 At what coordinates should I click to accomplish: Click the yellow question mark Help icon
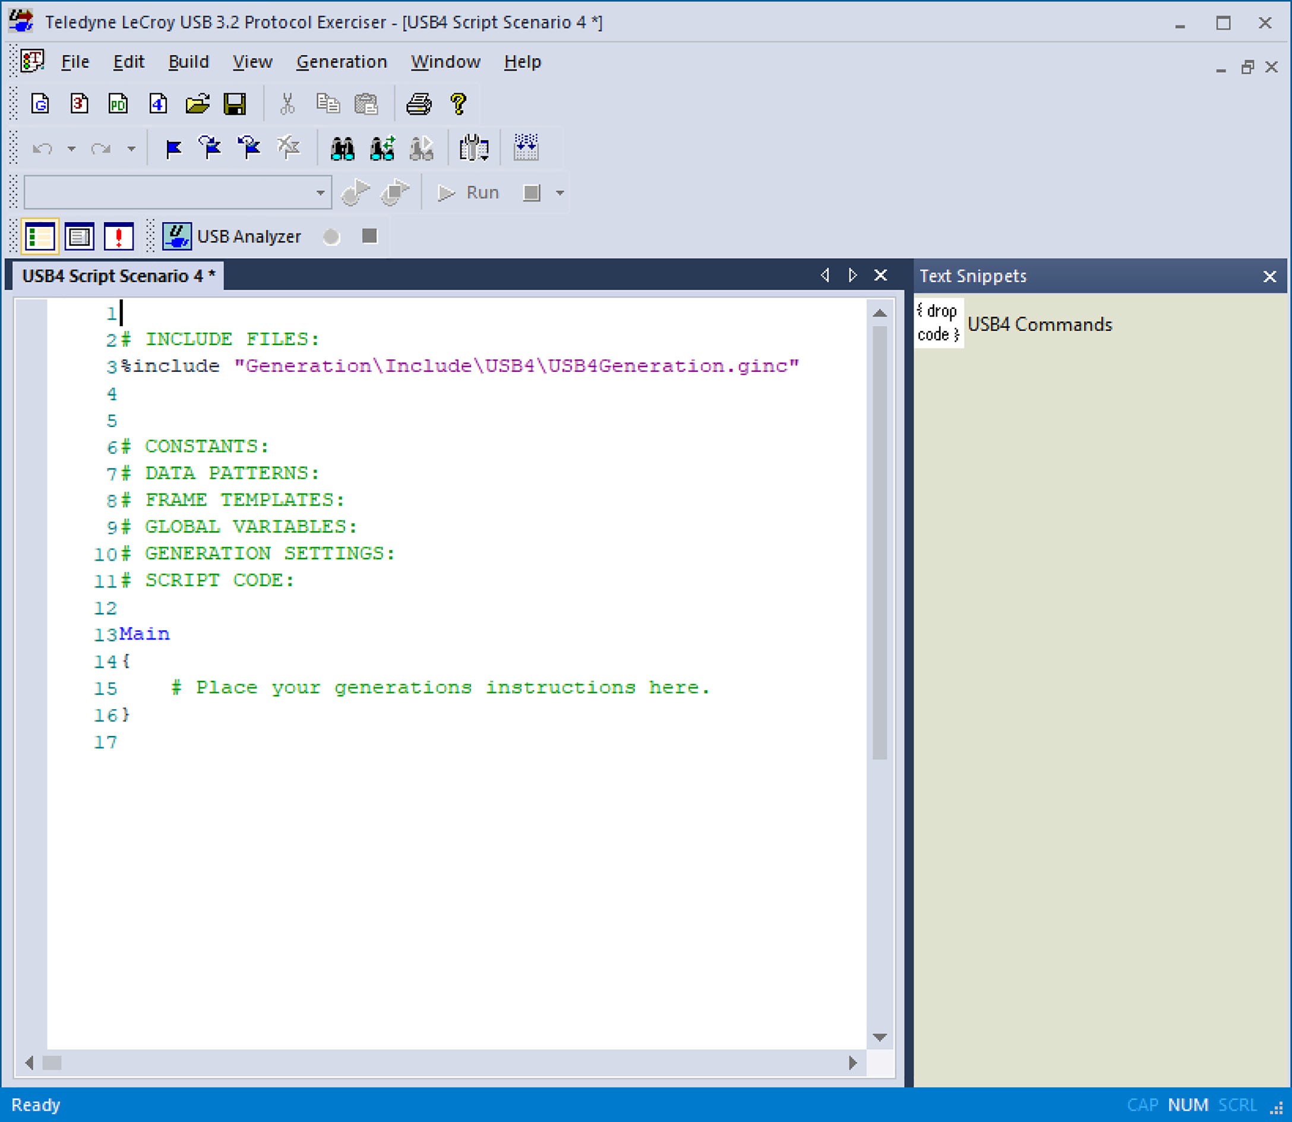click(x=459, y=103)
